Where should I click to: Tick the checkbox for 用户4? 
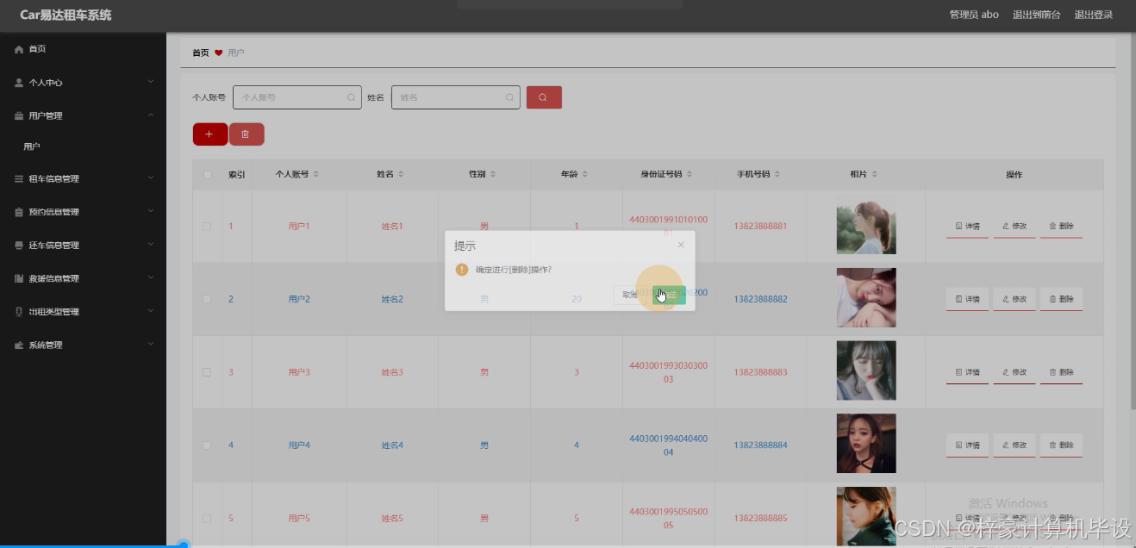point(207,445)
